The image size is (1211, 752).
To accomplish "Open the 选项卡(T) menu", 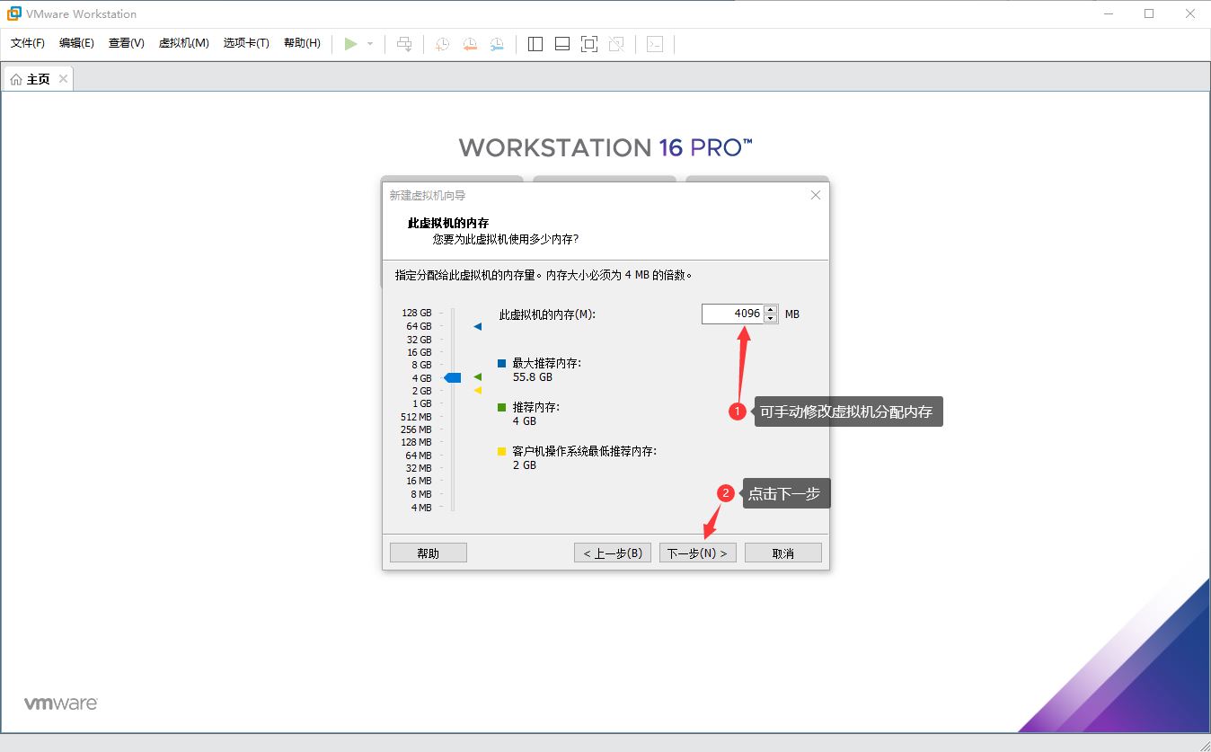I will tap(246, 43).
